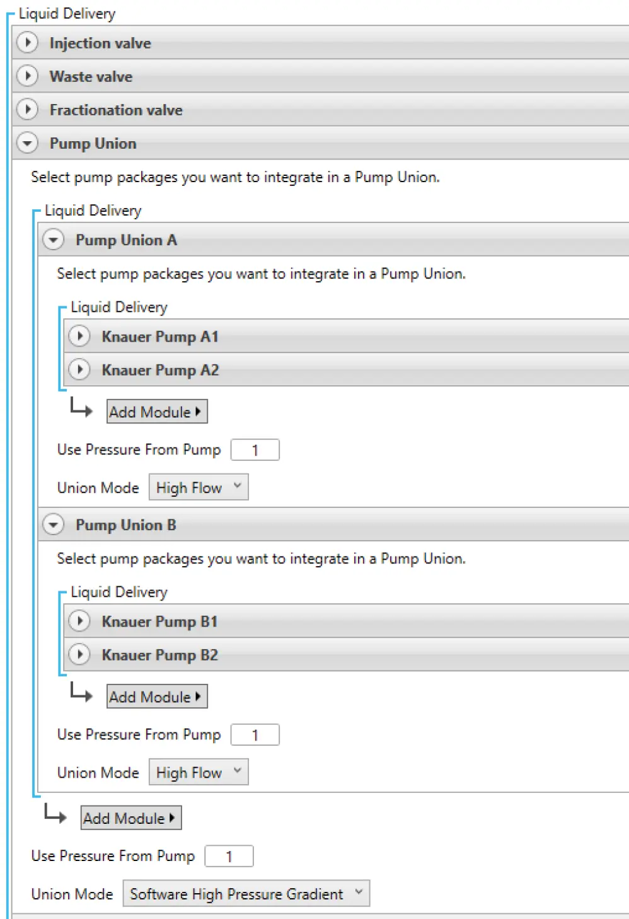Expand Knauer Pump B1 details

coord(79,621)
